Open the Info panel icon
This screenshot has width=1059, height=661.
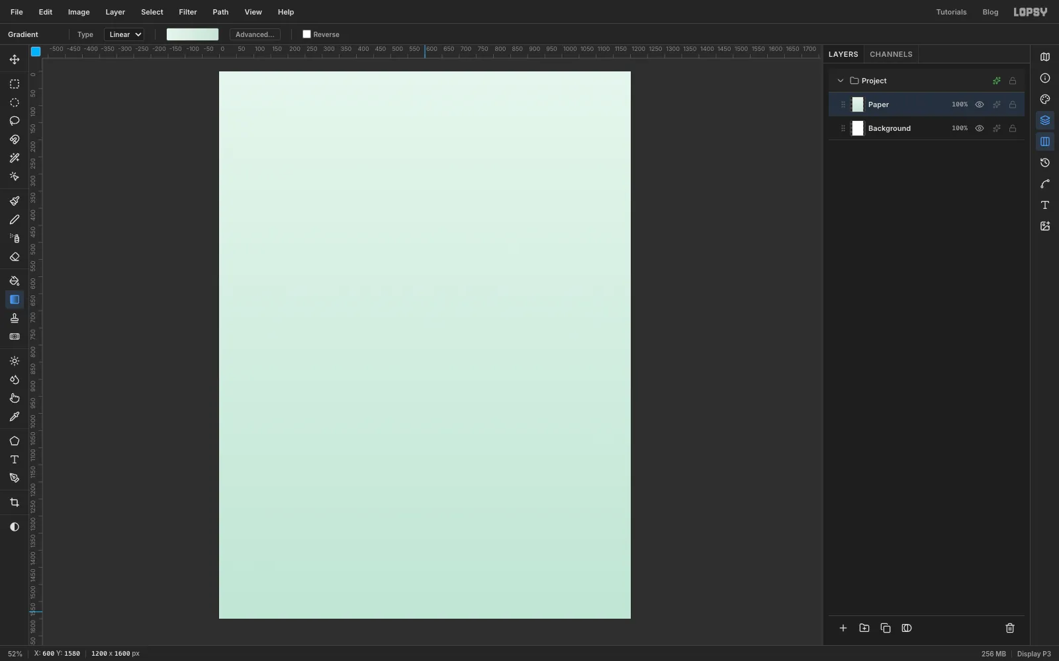(1045, 78)
